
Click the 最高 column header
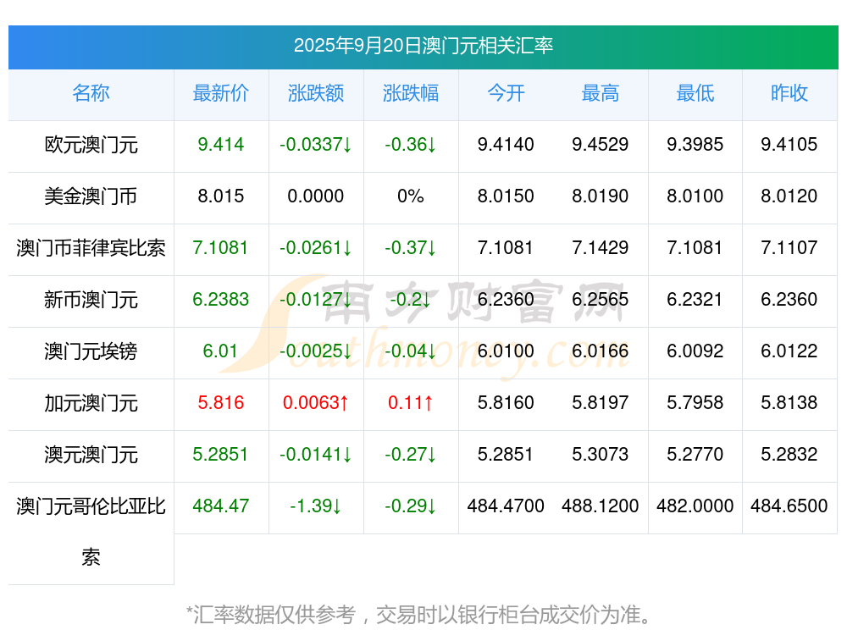coord(601,93)
